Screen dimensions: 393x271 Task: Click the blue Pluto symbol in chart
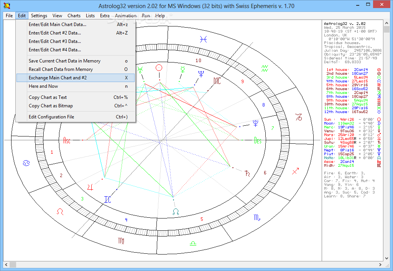pos(255,123)
